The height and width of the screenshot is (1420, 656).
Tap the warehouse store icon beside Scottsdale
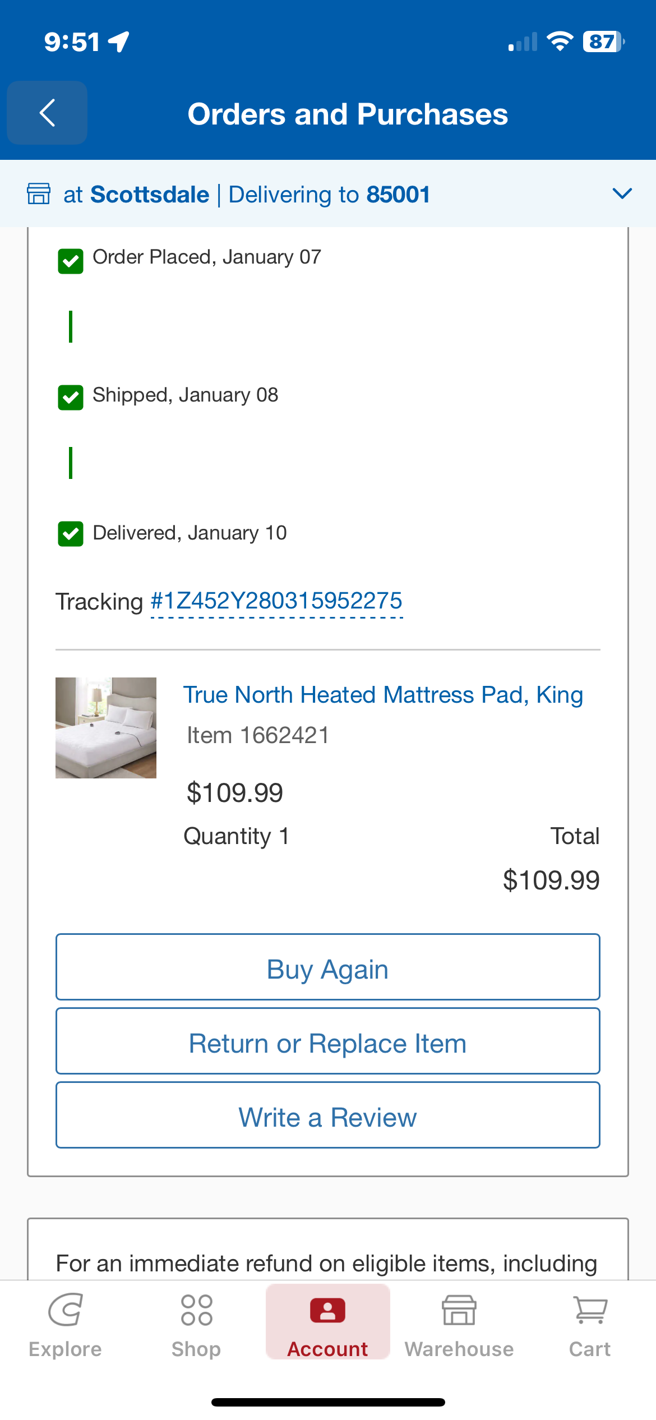tap(39, 193)
